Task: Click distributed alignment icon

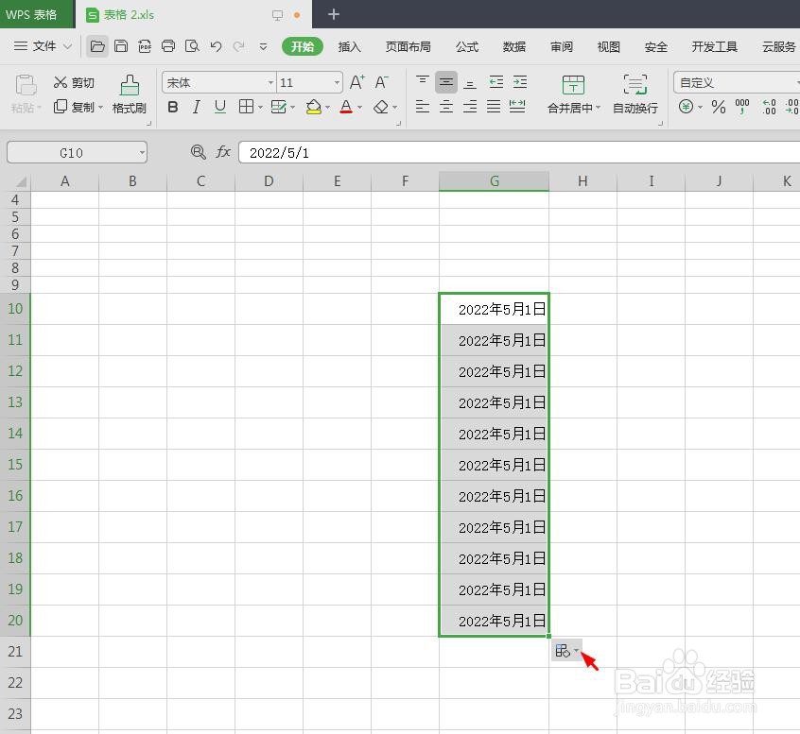Action: point(517,107)
